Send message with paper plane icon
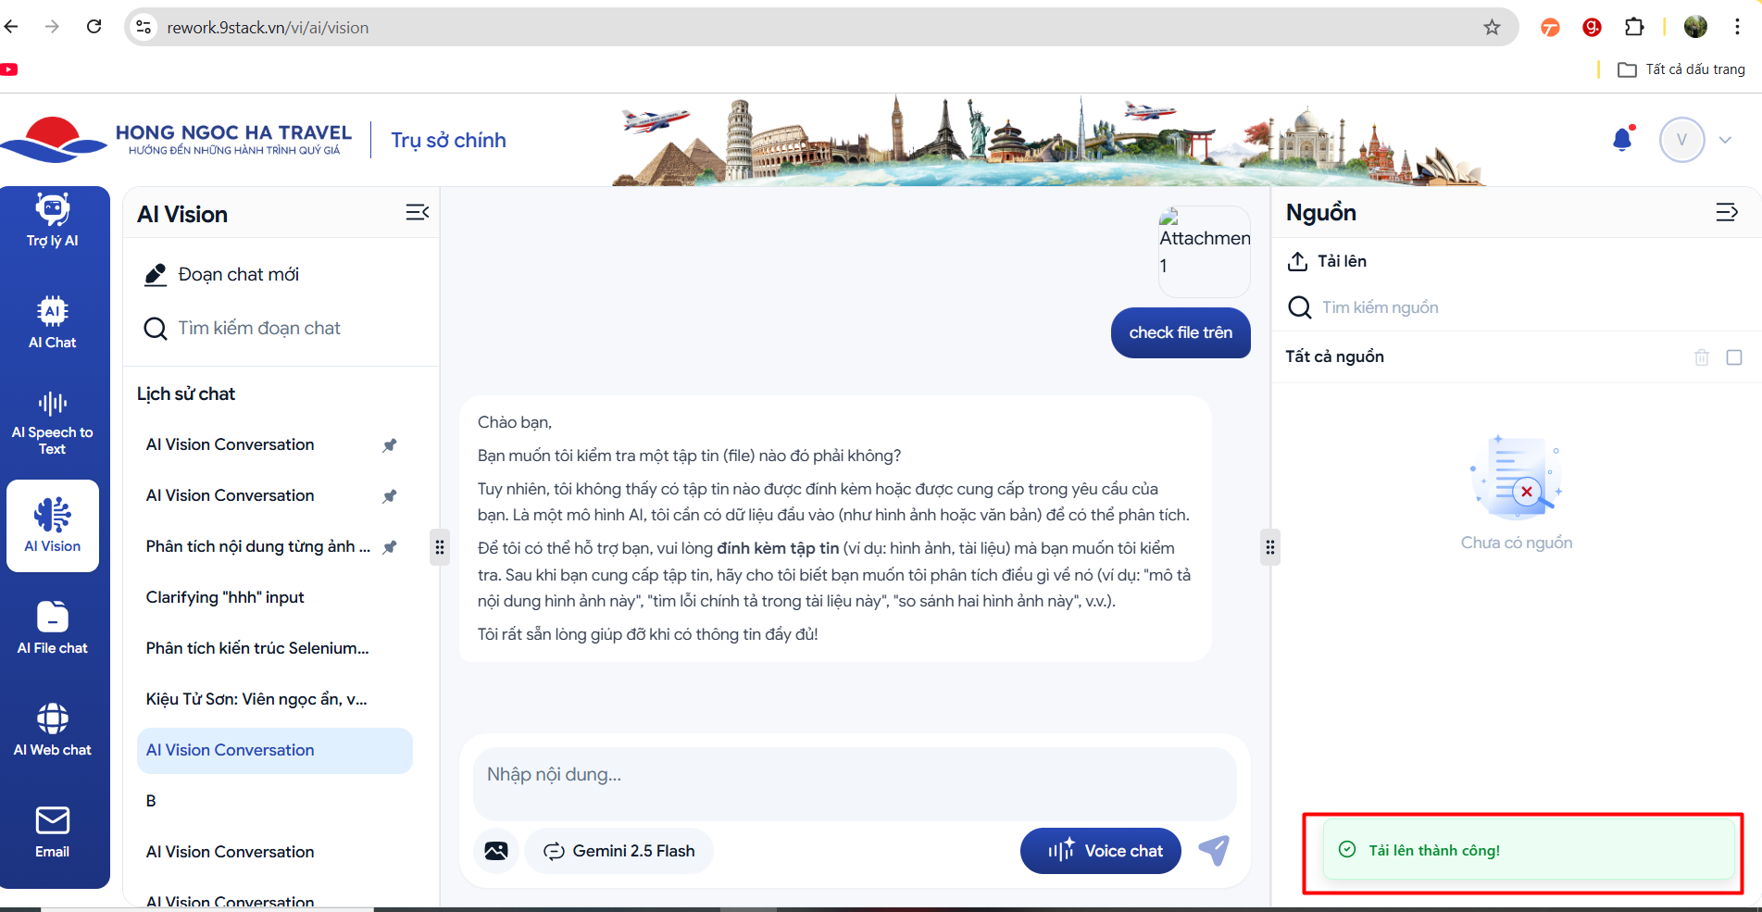The image size is (1762, 912). click(x=1214, y=850)
